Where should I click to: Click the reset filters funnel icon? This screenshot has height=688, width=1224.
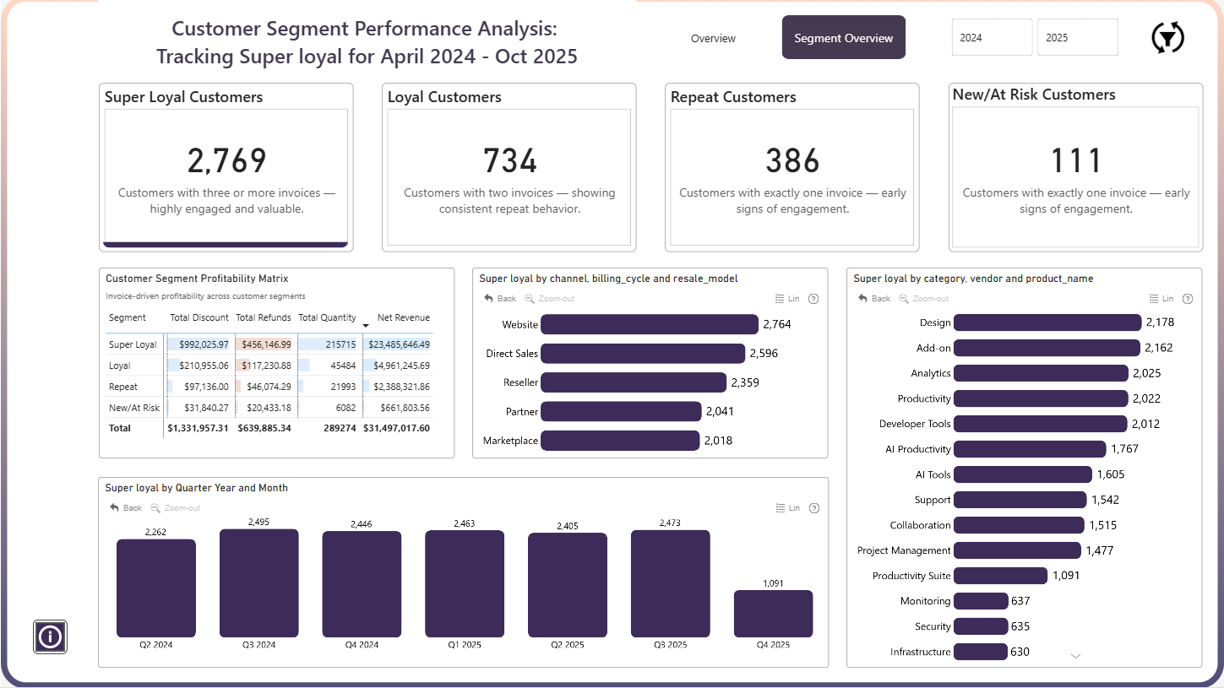(1168, 37)
